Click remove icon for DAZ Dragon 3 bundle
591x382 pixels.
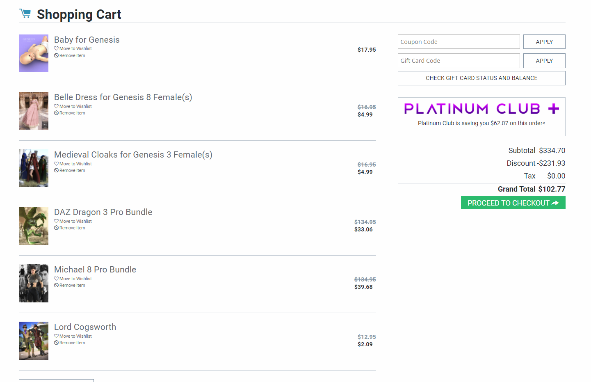point(56,228)
